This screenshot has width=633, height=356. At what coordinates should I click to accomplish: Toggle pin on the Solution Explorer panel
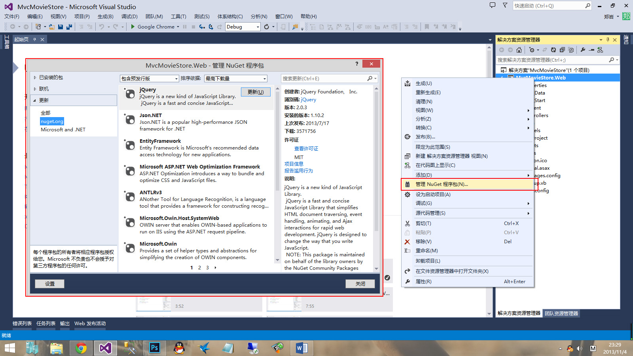(608, 40)
